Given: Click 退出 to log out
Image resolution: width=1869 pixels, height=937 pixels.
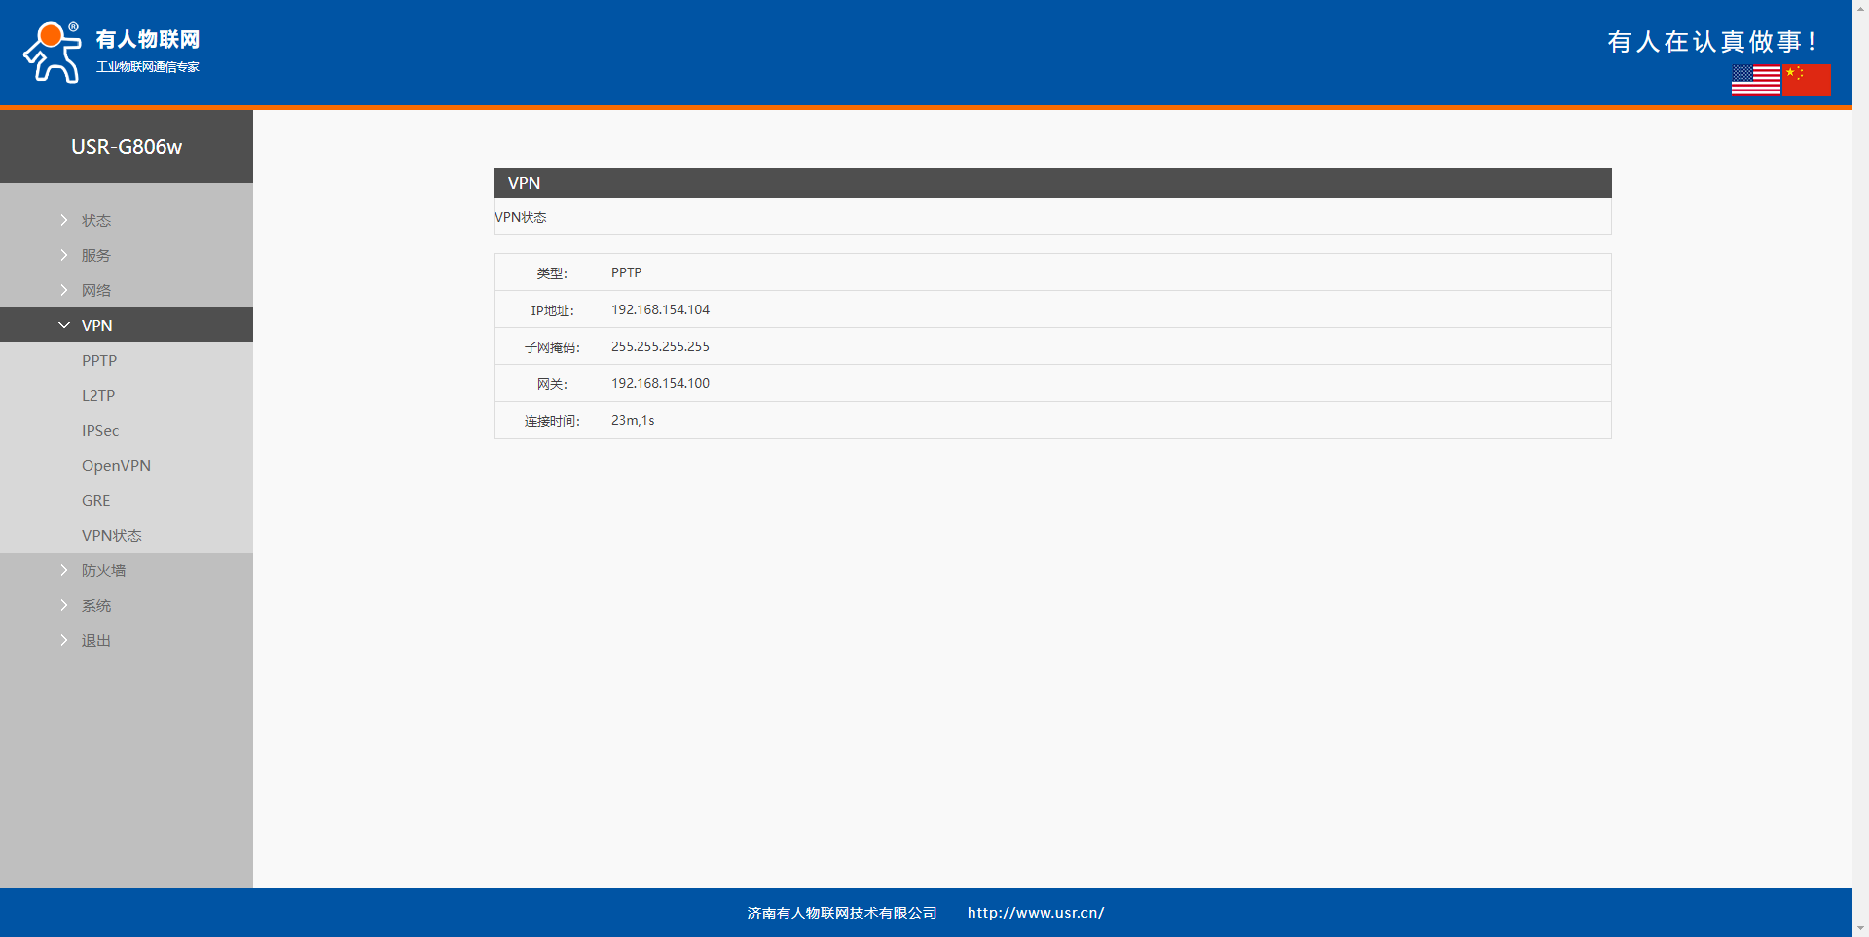Looking at the screenshot, I should click(95, 641).
